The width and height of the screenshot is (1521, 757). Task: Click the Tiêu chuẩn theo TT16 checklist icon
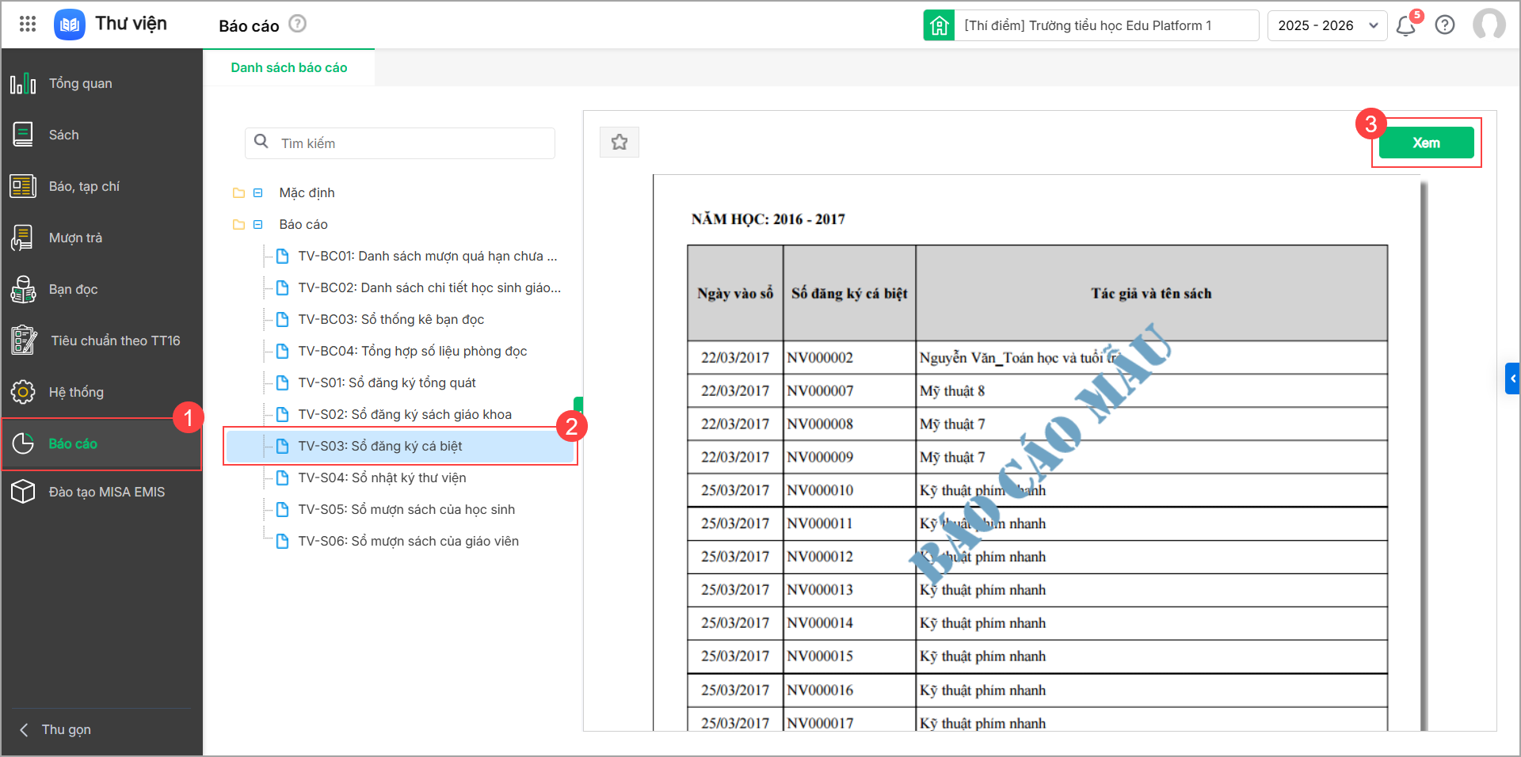24,340
